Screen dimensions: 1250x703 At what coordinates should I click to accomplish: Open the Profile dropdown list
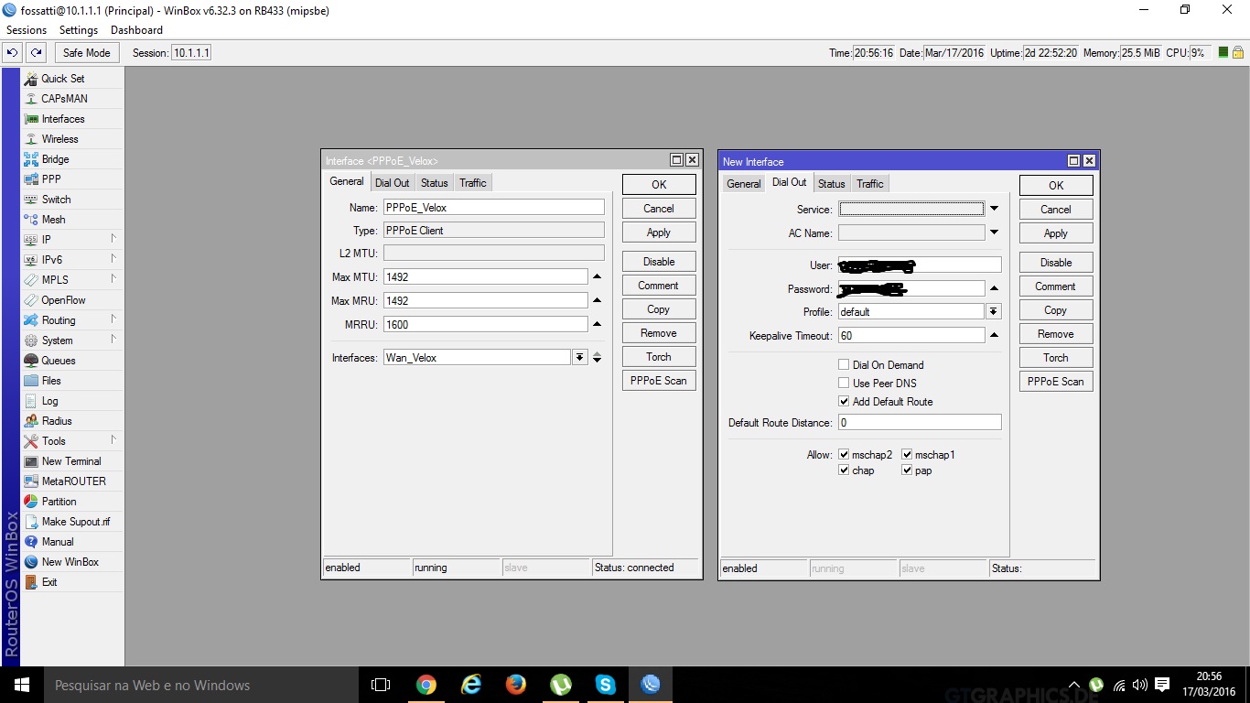(x=994, y=312)
